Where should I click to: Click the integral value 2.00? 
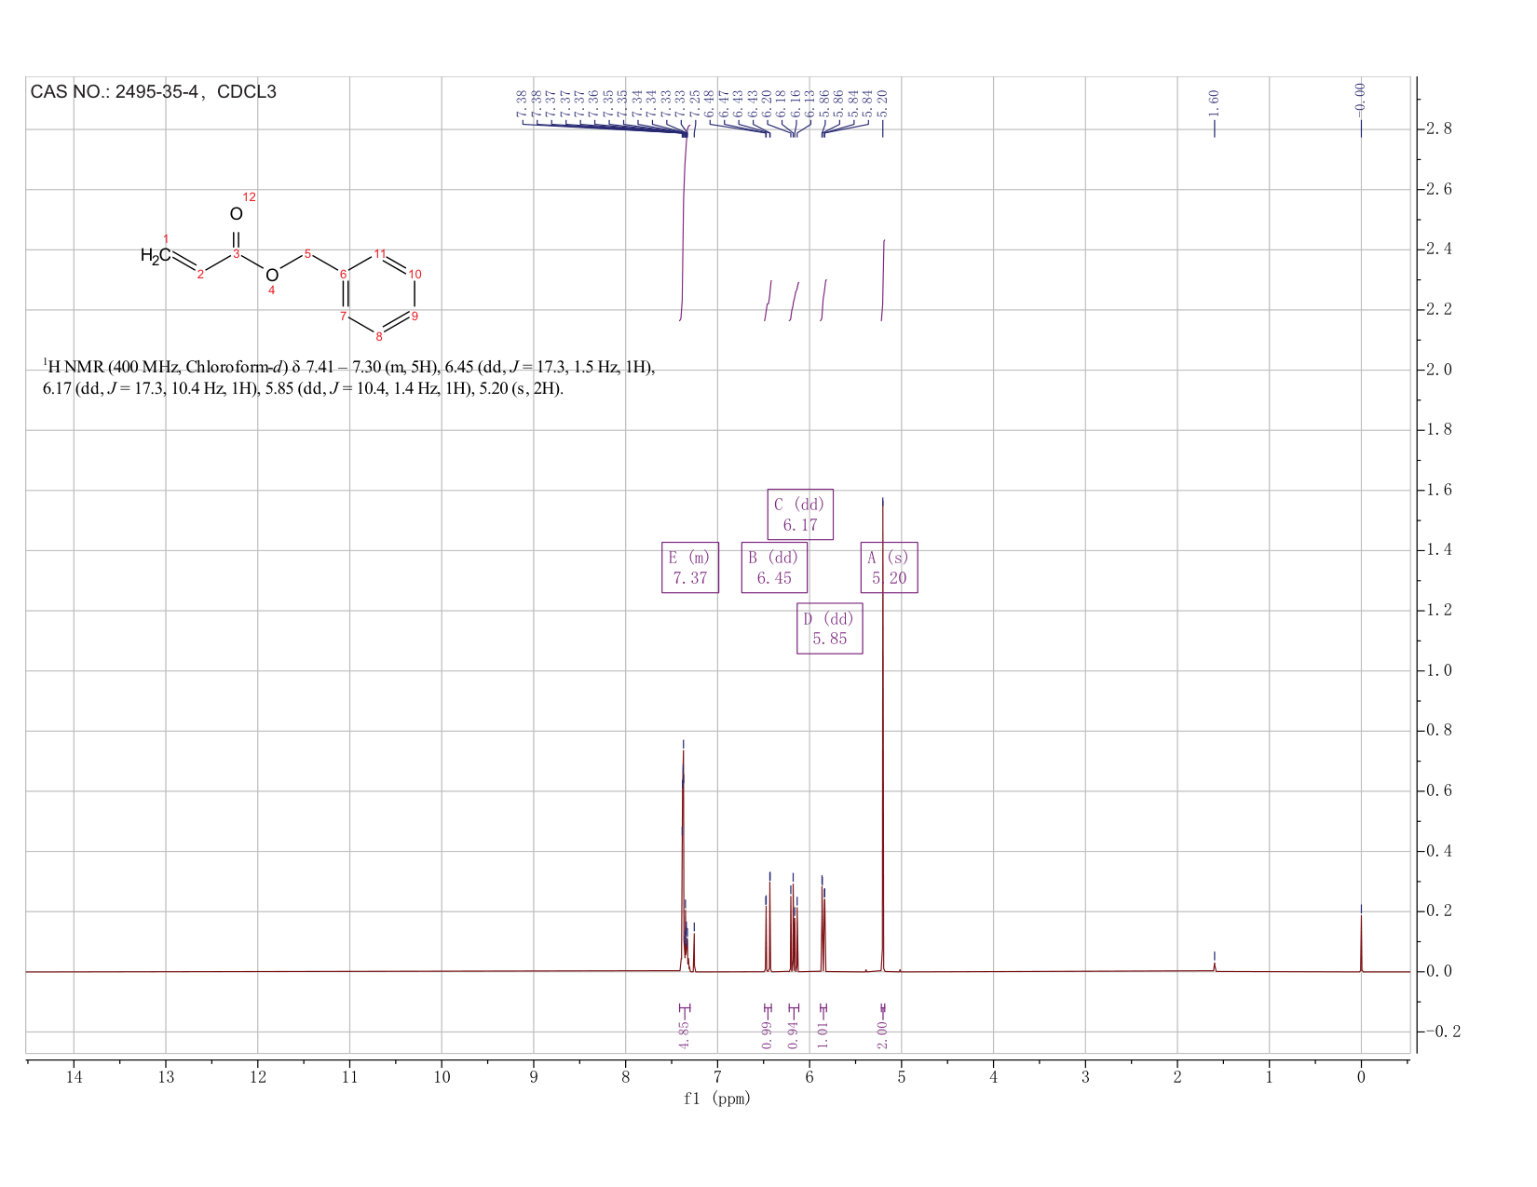[x=883, y=1034]
